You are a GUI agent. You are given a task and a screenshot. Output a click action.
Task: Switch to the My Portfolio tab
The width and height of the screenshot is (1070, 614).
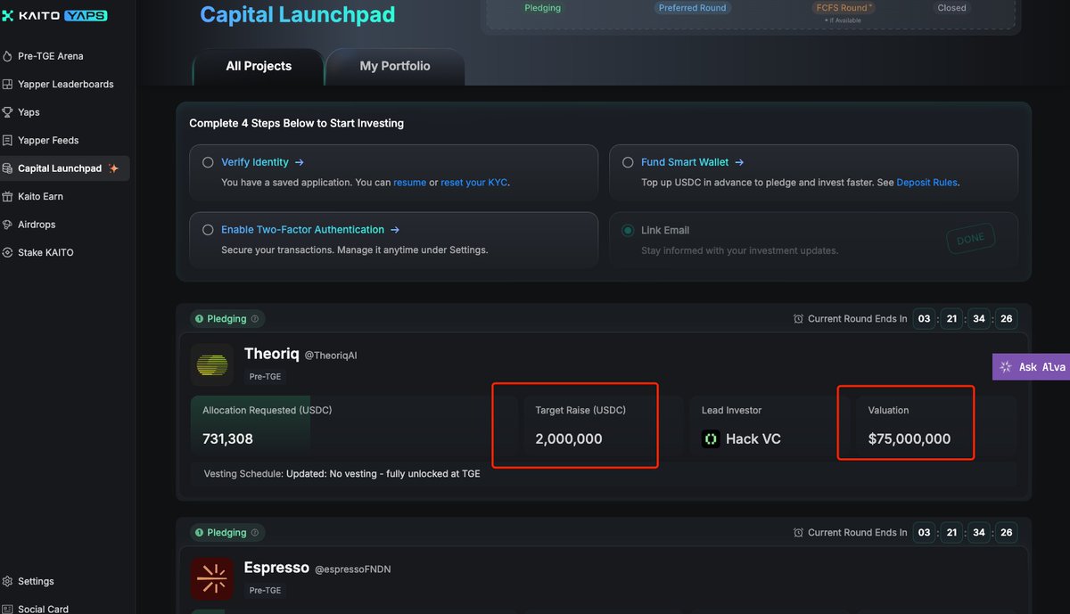coord(395,66)
